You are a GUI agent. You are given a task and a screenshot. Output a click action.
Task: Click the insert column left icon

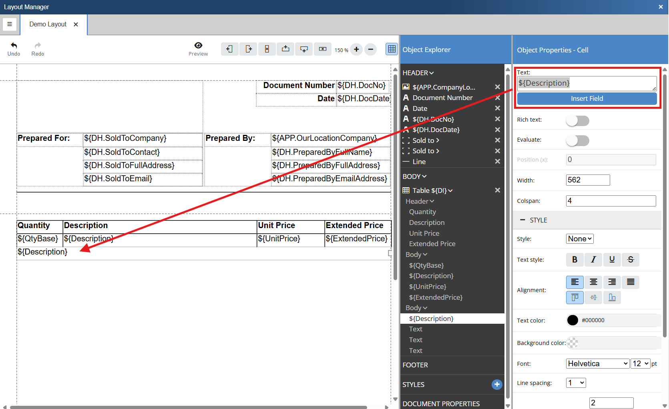[x=229, y=49]
